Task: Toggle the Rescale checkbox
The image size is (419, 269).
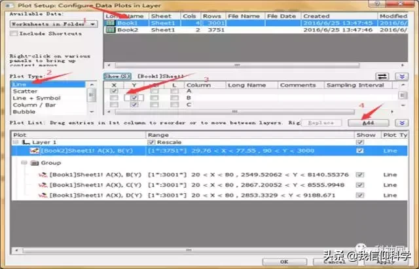Action: (151, 142)
